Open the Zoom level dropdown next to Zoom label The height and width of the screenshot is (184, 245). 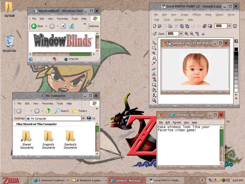181,34
